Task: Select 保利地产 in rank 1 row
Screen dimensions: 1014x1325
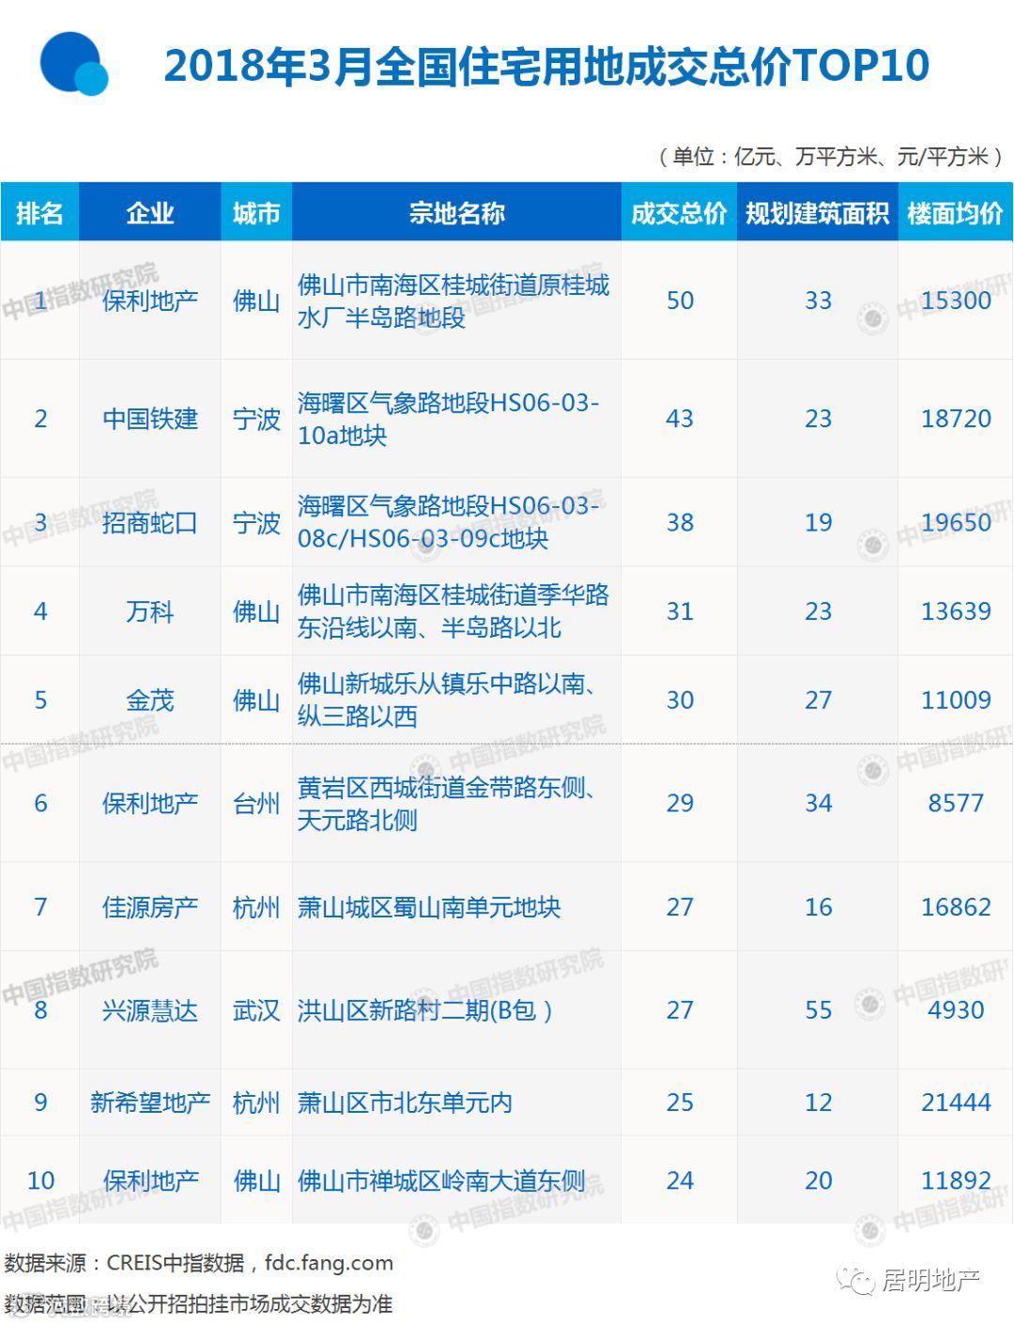Action: (150, 300)
